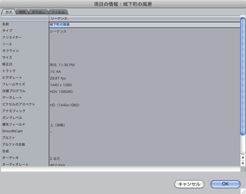Click the window resize grip corner

[244, 192]
